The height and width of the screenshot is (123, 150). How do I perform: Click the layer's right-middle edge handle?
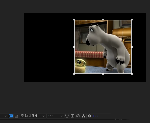(132, 47)
